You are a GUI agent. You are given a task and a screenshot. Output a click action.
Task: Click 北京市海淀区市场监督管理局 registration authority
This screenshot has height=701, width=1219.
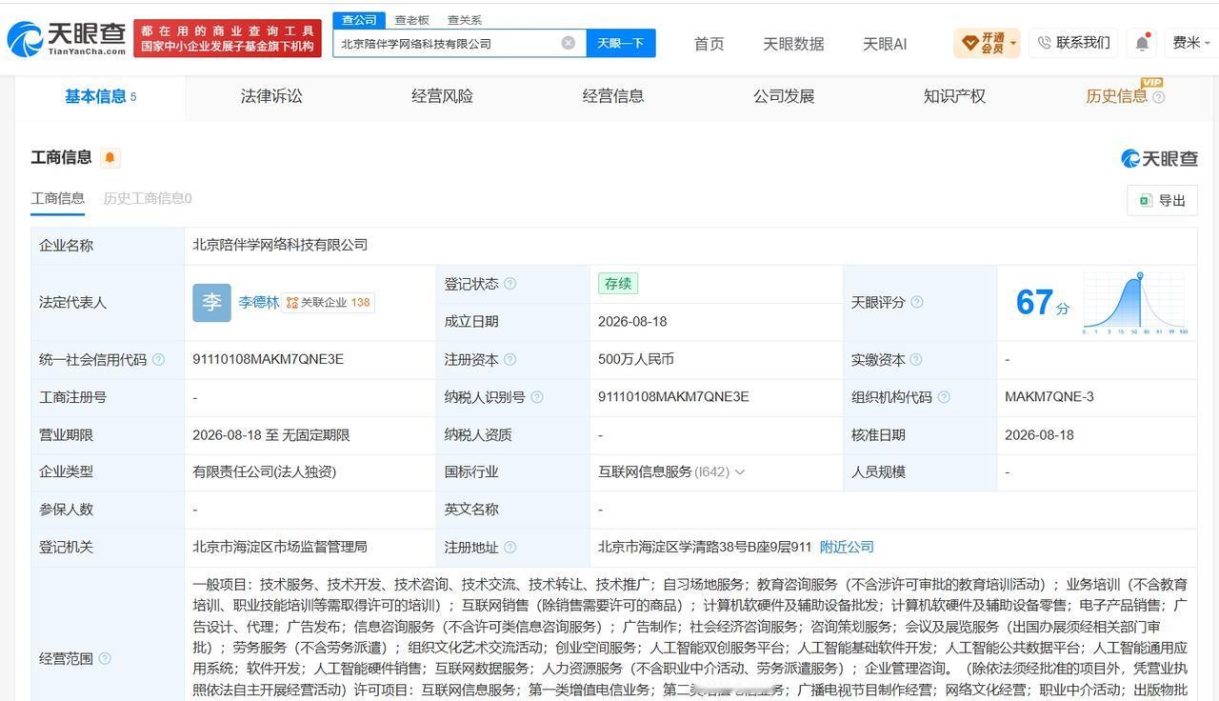pos(280,547)
